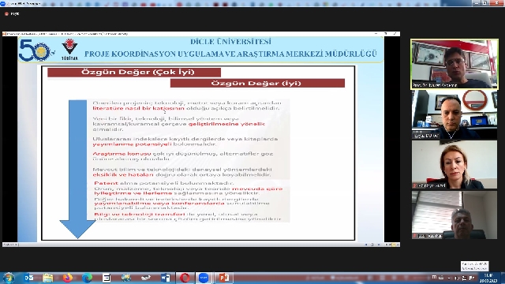The image size is (505, 284).
Task: Open the calculator-like app in the taskbar
Action: [x=107, y=278]
